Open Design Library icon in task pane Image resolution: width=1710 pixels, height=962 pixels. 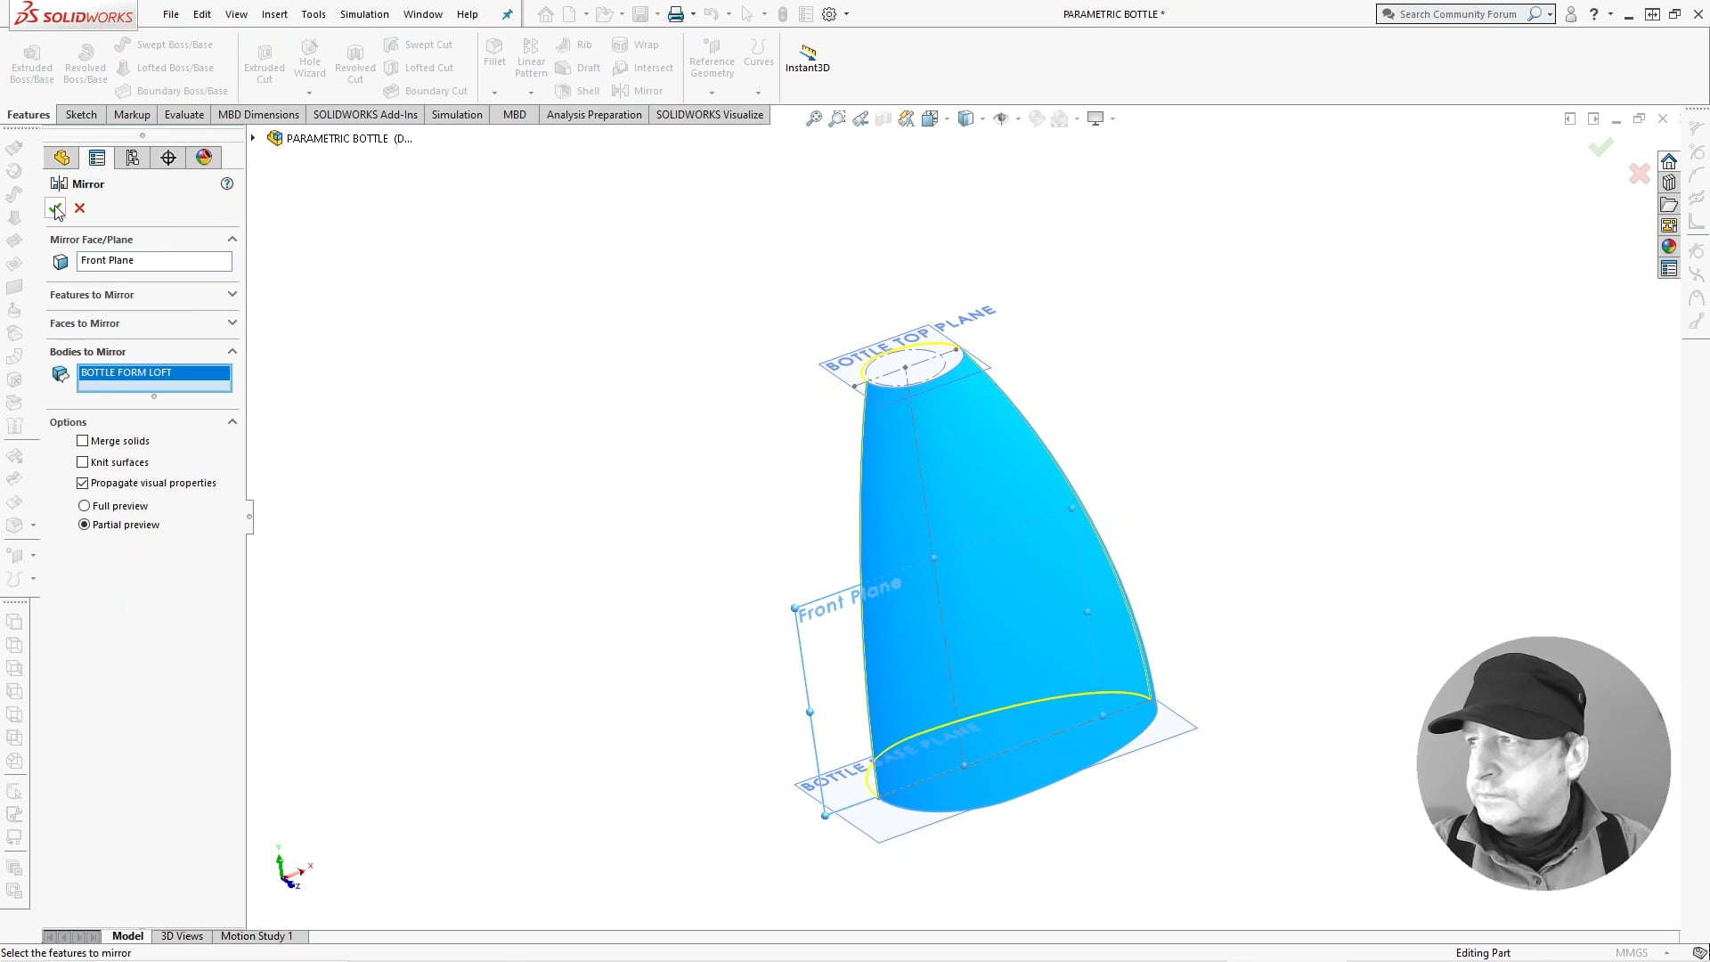(1669, 183)
